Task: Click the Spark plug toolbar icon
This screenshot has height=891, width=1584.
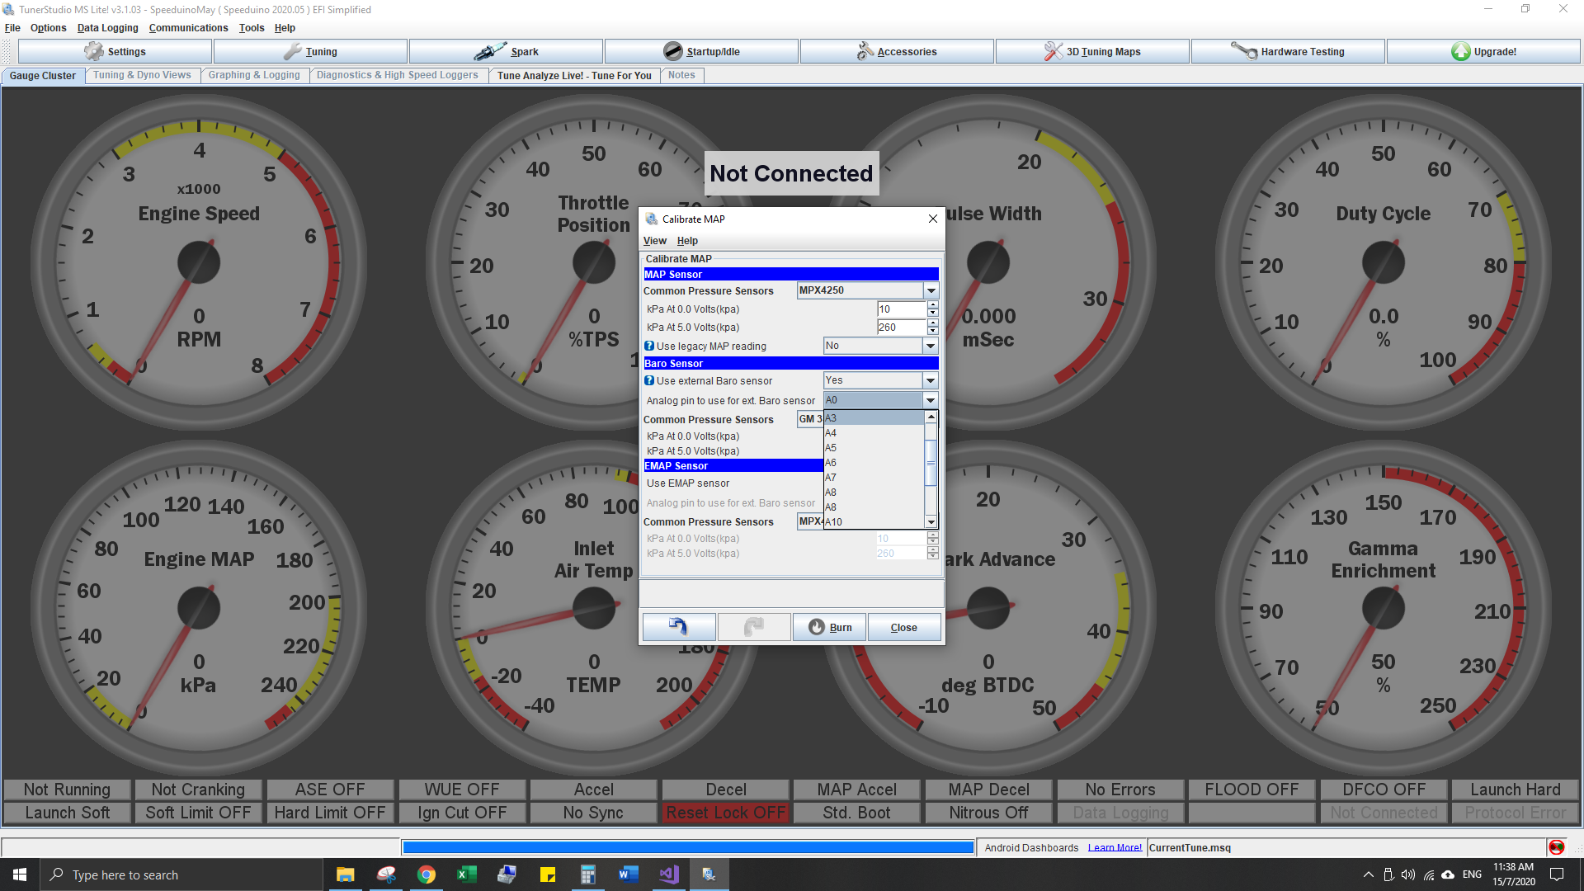Action: click(492, 50)
